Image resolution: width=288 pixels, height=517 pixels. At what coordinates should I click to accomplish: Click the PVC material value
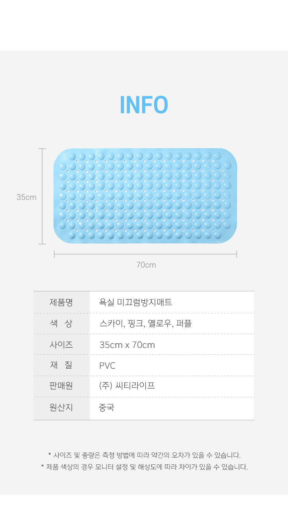(107, 366)
